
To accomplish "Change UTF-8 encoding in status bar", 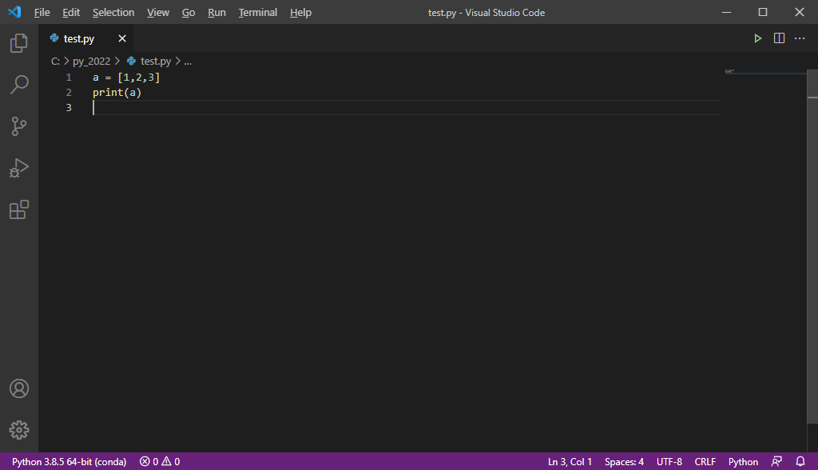I will coord(669,461).
